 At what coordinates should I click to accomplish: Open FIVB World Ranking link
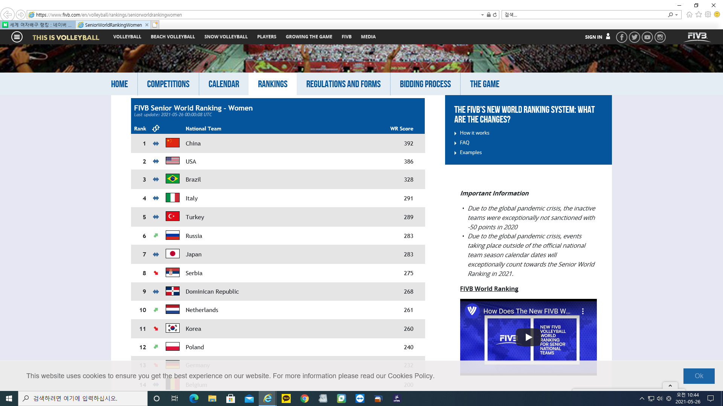[x=489, y=289]
